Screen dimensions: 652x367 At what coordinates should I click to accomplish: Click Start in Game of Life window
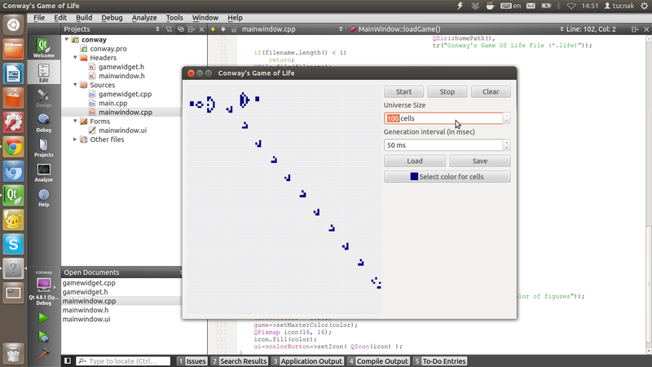(403, 91)
